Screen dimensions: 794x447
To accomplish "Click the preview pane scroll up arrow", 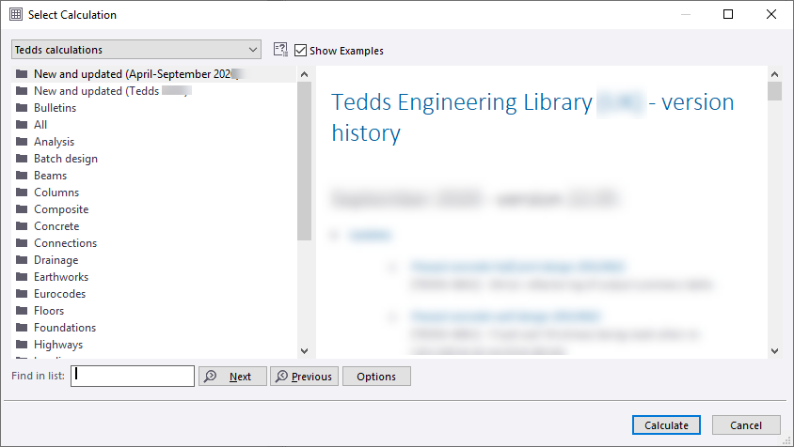I will (775, 74).
